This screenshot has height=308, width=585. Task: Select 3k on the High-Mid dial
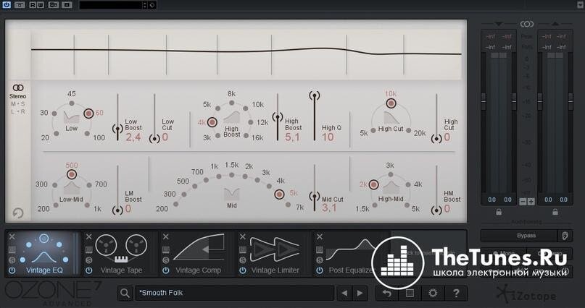[x=391, y=174]
